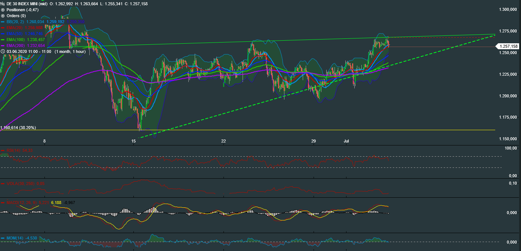Click the MOM value -4,530
521x251 pixels.
point(31,238)
